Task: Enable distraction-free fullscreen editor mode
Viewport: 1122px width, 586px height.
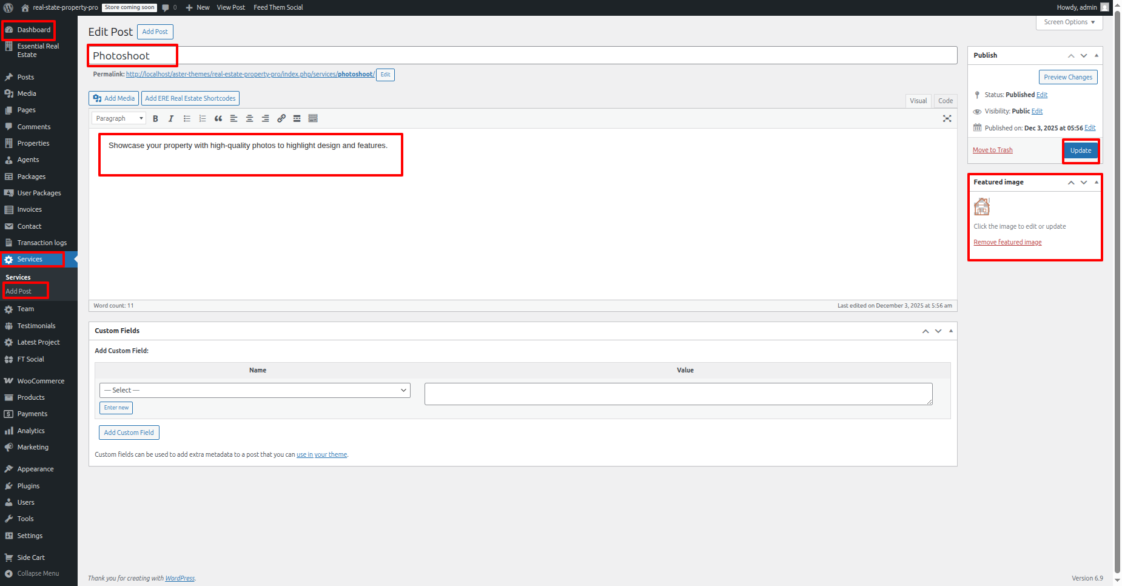Action: (x=947, y=119)
